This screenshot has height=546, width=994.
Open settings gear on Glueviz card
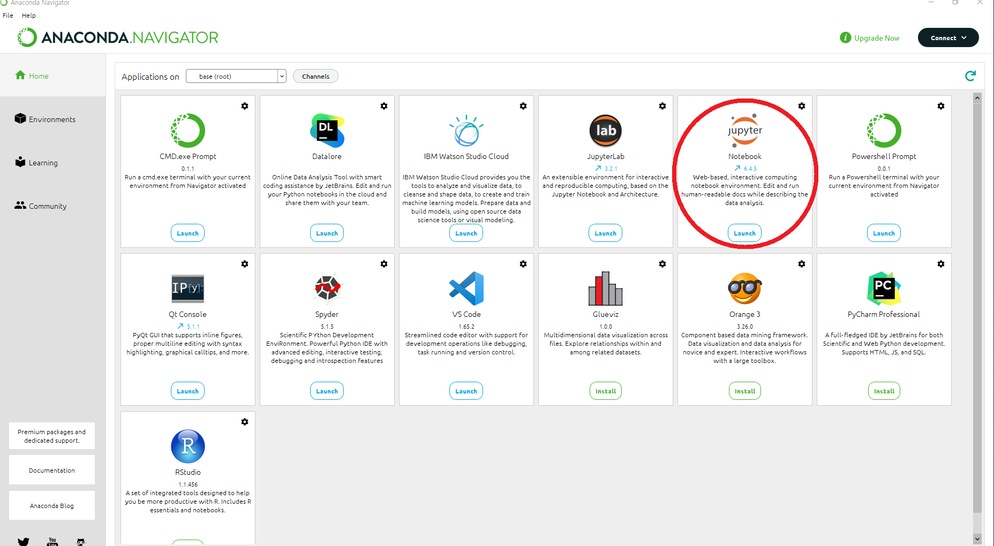[x=662, y=264]
